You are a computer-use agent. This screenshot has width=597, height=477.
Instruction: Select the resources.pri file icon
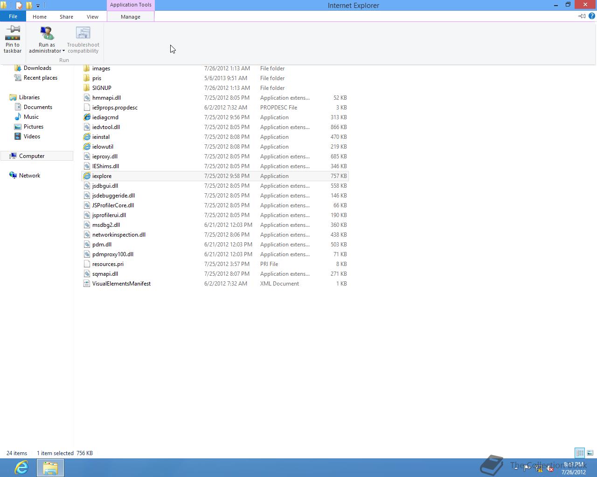click(x=87, y=264)
